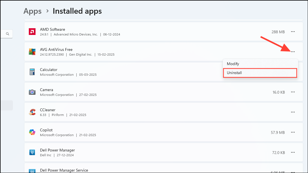Click the AMD Software app icon
Image resolution: width=308 pixels, height=173 pixels.
tap(32, 32)
